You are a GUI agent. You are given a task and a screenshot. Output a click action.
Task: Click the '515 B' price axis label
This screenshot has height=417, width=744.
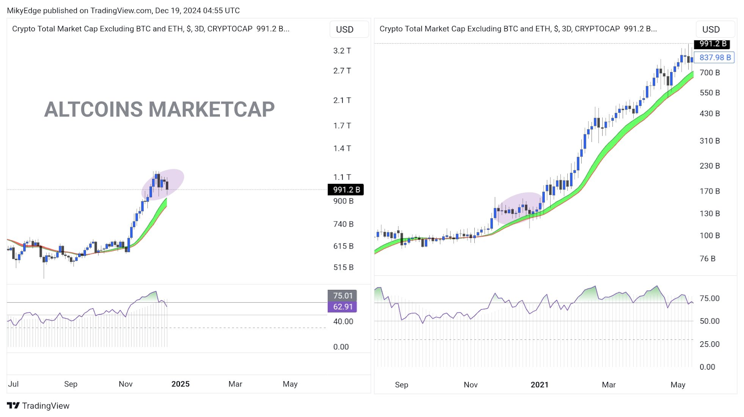pyautogui.click(x=344, y=267)
